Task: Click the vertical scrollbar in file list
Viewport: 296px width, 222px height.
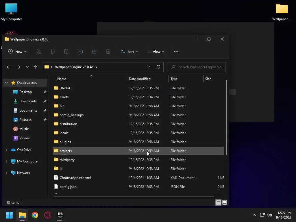Action: point(226,117)
